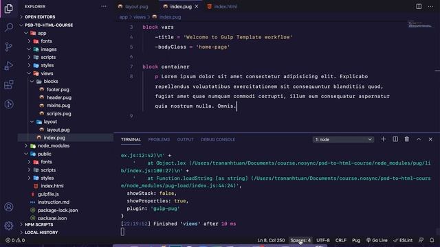
Task: Change line ending via CRLF
Action: click(x=341, y=240)
